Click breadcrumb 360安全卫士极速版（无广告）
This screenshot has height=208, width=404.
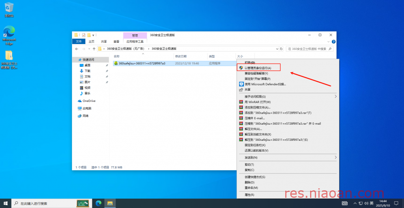(x=125, y=49)
